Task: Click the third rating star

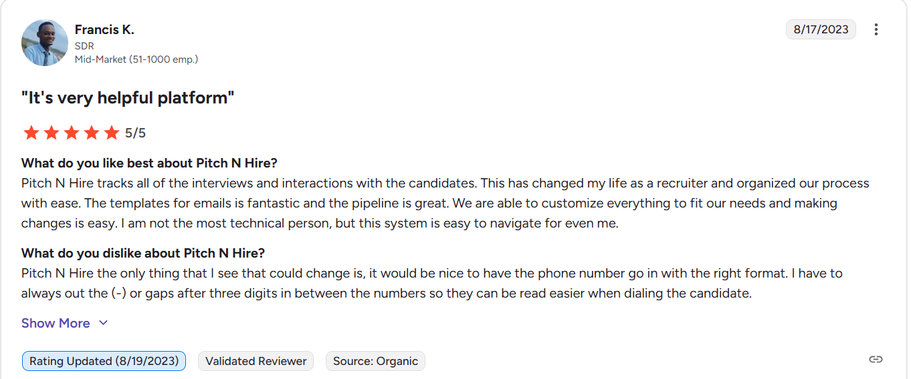Action: pos(71,133)
